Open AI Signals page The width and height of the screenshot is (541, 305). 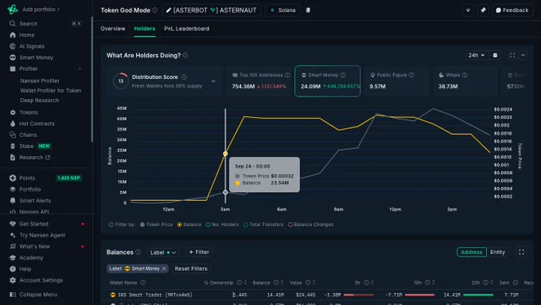click(32, 46)
